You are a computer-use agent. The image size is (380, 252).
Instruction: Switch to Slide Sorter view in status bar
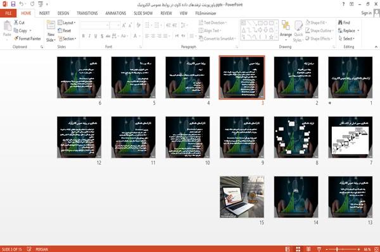pos(298,249)
